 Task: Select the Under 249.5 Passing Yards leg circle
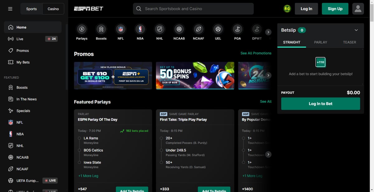coord(161,150)
